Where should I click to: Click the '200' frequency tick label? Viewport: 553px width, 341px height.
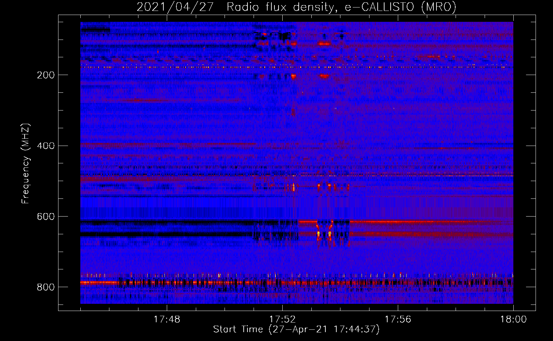(x=46, y=75)
